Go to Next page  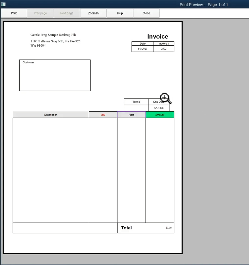tap(67, 13)
